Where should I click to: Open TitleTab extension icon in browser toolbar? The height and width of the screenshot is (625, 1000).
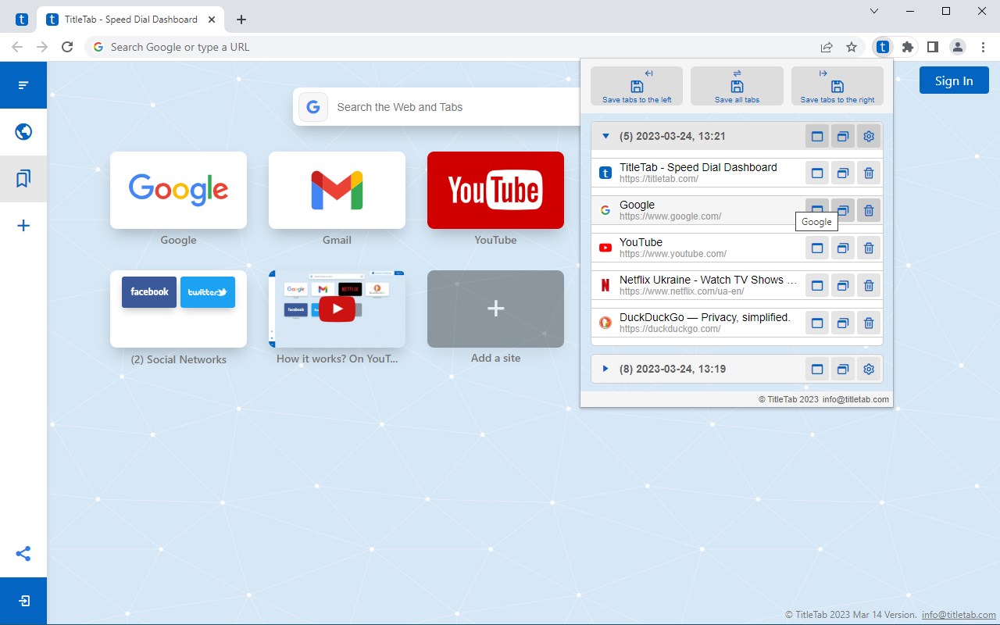pos(882,47)
